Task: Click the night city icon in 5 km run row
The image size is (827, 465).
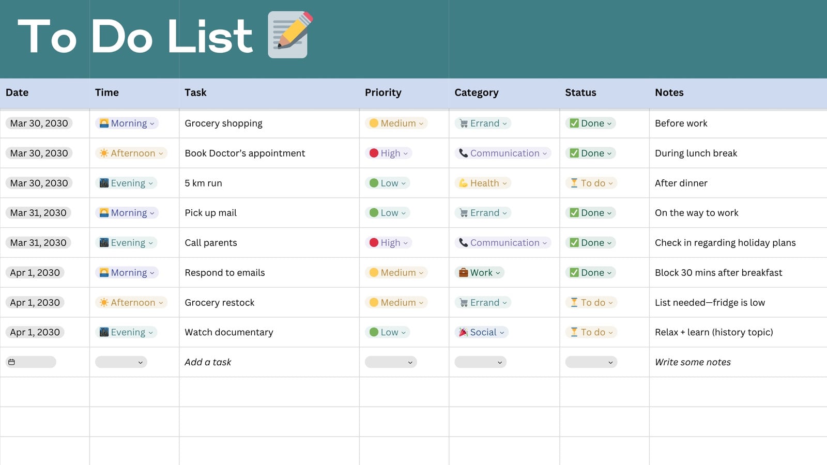Action: click(104, 183)
